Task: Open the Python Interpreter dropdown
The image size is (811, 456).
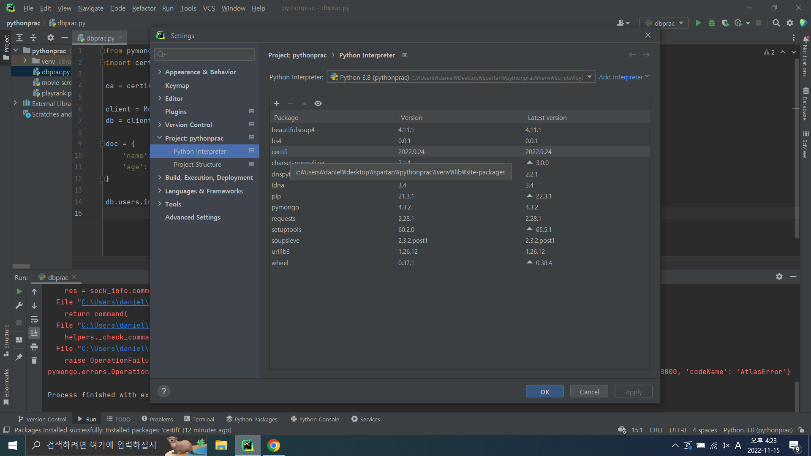Action: (461, 77)
